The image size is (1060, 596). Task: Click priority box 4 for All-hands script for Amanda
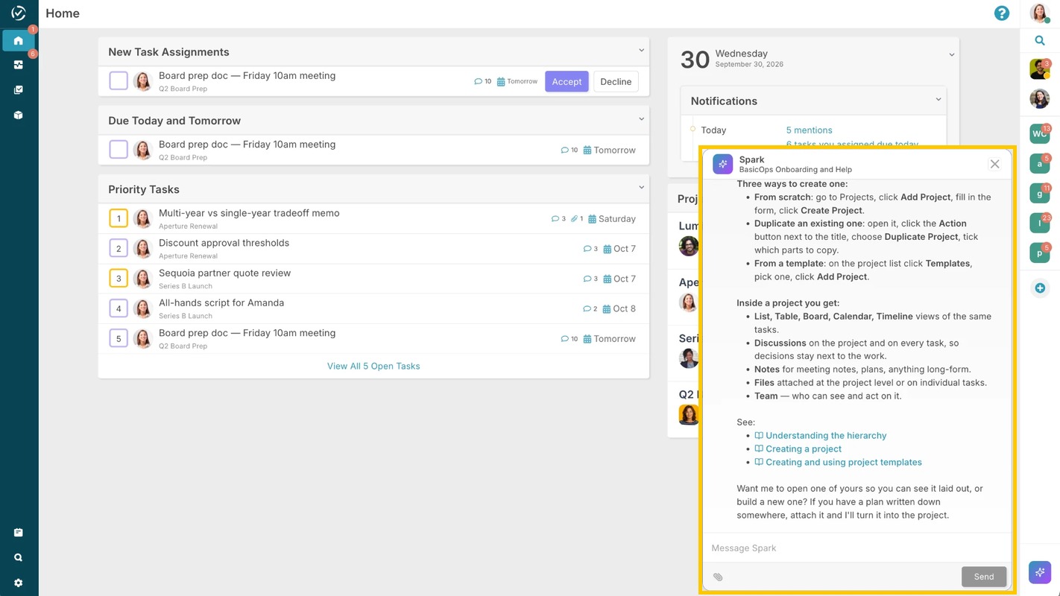click(119, 308)
